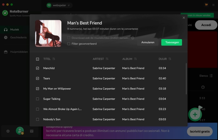
Task: Click the clock duration column icon
Action: pos(203,87)
